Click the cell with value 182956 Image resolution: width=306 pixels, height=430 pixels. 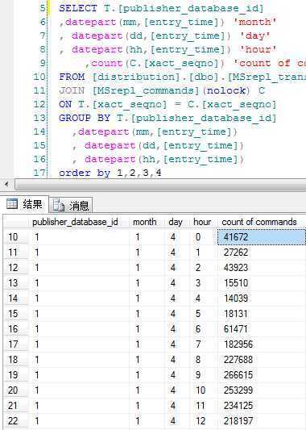click(x=262, y=344)
